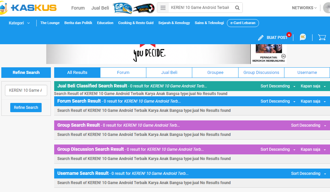Open Sort Descending in Group Search Result
The width and height of the screenshot is (330, 192).
309,125
